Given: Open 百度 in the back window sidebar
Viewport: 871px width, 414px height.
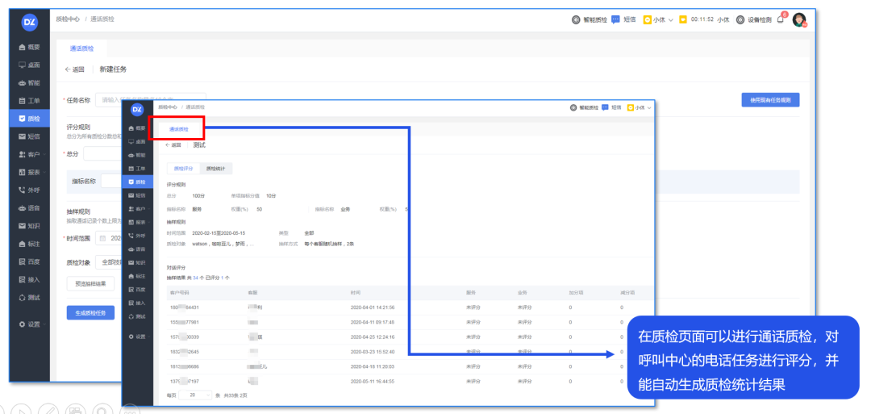Looking at the screenshot, I should pos(30,261).
